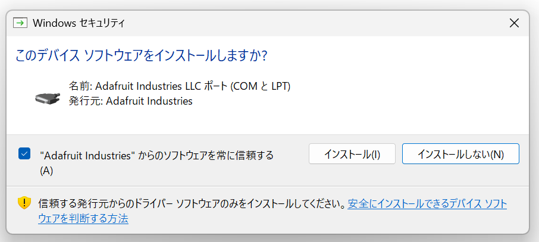Click the '(COM と LPT)' port type text
The width and height of the screenshot is (539, 242).
pos(260,86)
